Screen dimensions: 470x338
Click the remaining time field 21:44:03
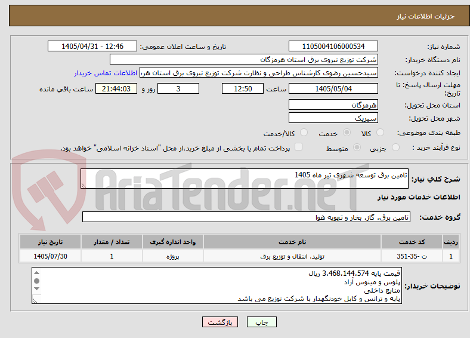click(x=116, y=88)
